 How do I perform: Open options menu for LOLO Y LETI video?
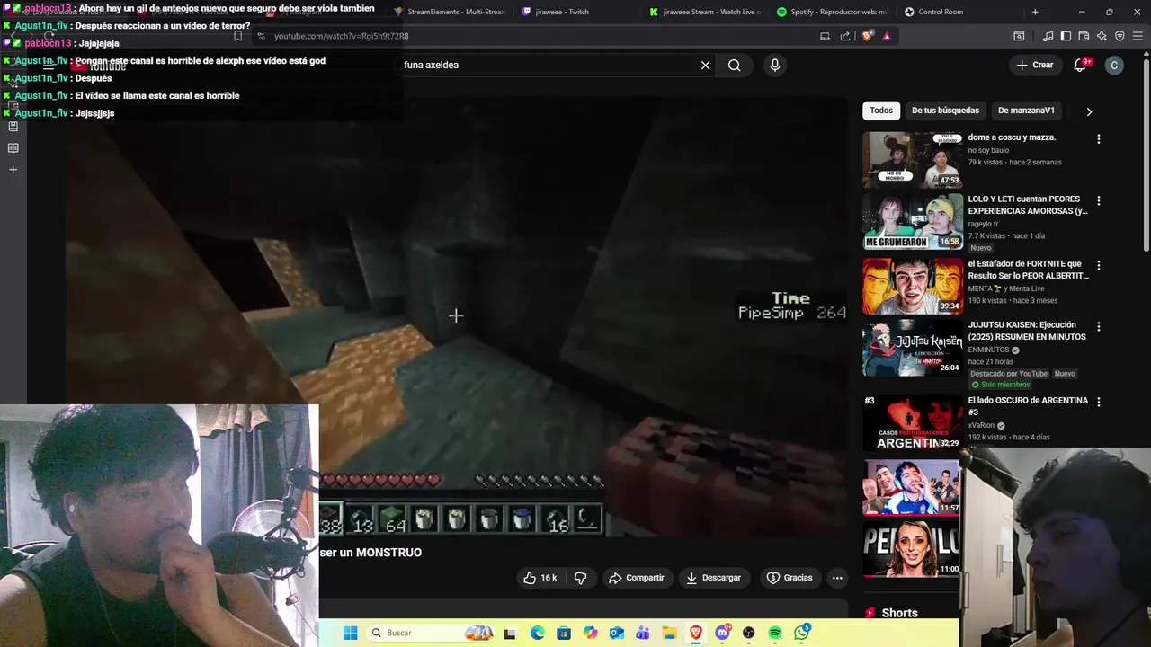pos(1098,200)
